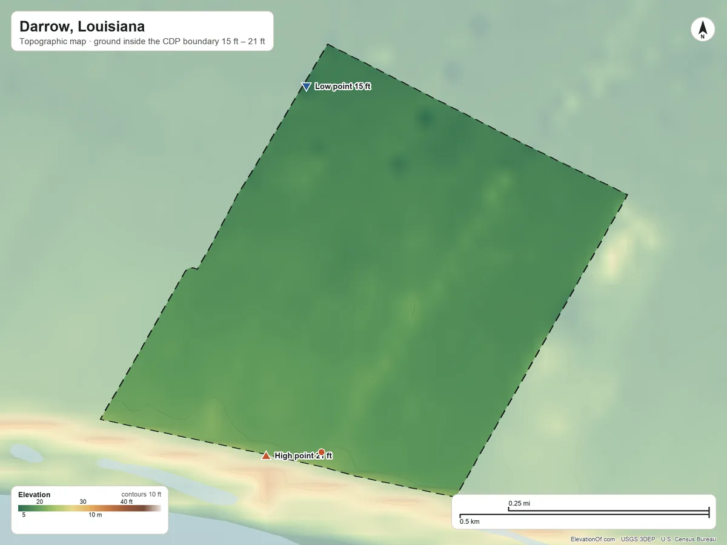
Task: Click the 'High point 21 ft' label
Action: point(304,456)
